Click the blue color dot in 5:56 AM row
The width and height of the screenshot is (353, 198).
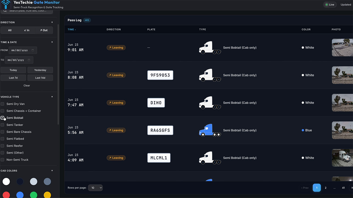[303, 130]
